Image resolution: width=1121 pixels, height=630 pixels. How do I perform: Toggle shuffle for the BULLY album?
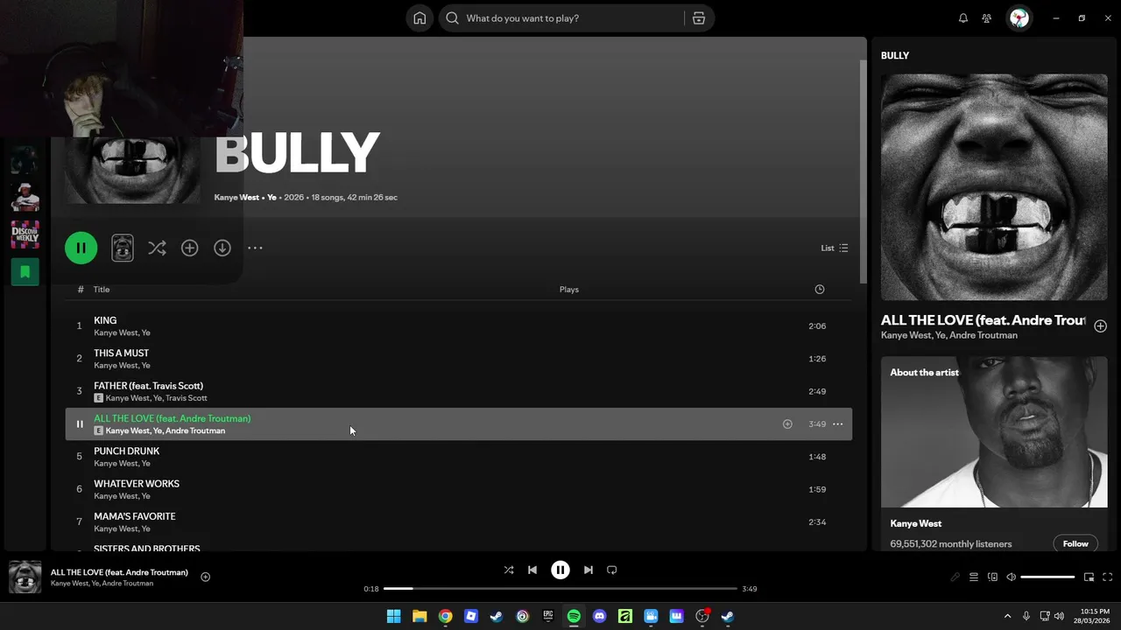[x=157, y=248]
